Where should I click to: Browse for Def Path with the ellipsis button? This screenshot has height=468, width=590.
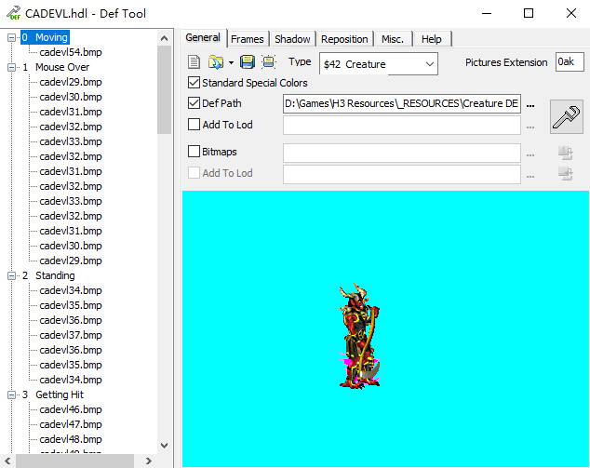[x=530, y=105]
